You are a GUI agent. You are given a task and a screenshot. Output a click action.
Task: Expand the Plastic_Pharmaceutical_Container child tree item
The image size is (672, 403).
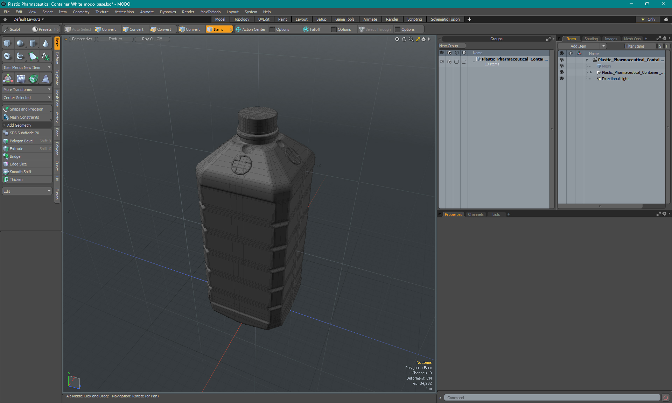tap(591, 72)
